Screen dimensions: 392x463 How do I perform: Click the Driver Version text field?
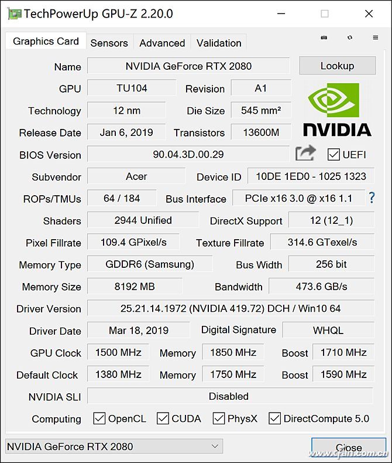[x=231, y=308]
